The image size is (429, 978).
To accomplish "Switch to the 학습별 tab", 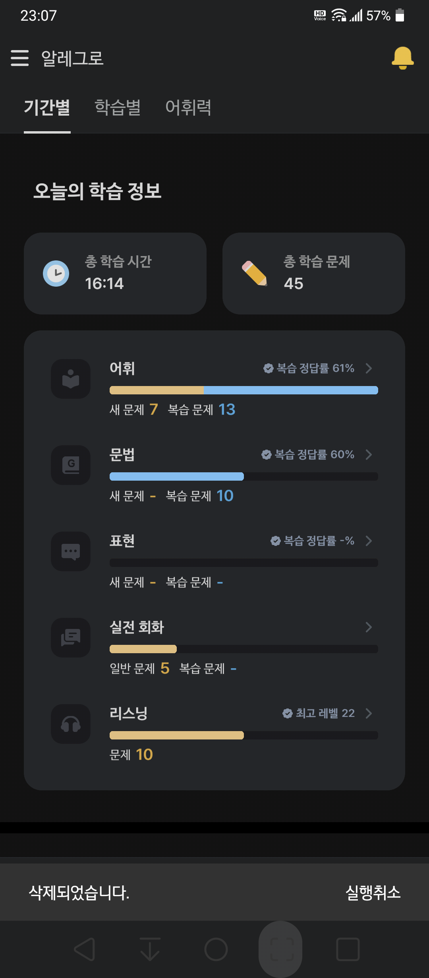I will click(118, 107).
